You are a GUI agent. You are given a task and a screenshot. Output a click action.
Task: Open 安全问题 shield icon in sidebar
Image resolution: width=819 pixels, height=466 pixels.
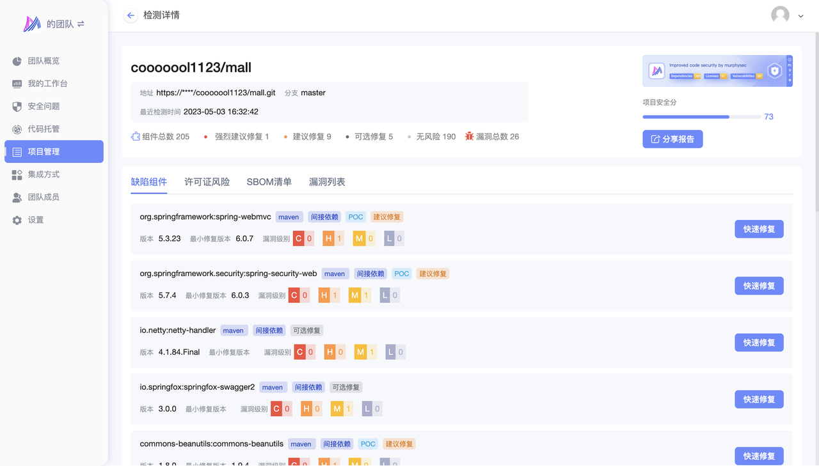17,107
